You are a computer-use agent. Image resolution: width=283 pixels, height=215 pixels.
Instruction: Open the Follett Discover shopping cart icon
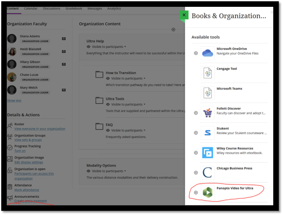[x=207, y=113]
